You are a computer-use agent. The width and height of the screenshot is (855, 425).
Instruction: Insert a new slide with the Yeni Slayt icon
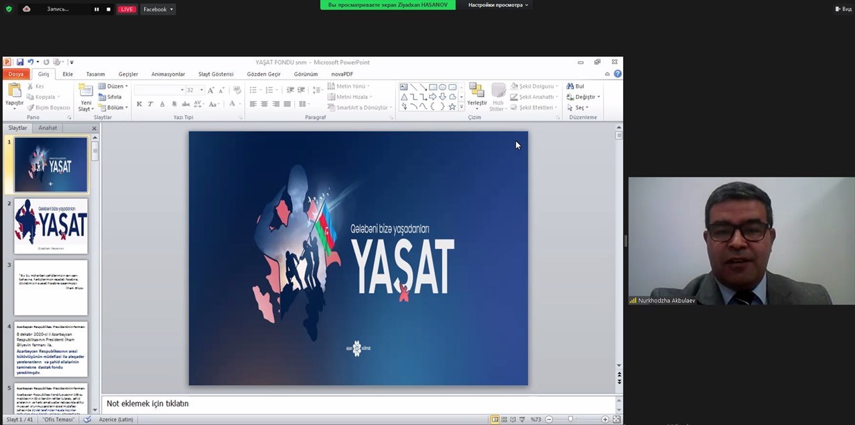86,91
